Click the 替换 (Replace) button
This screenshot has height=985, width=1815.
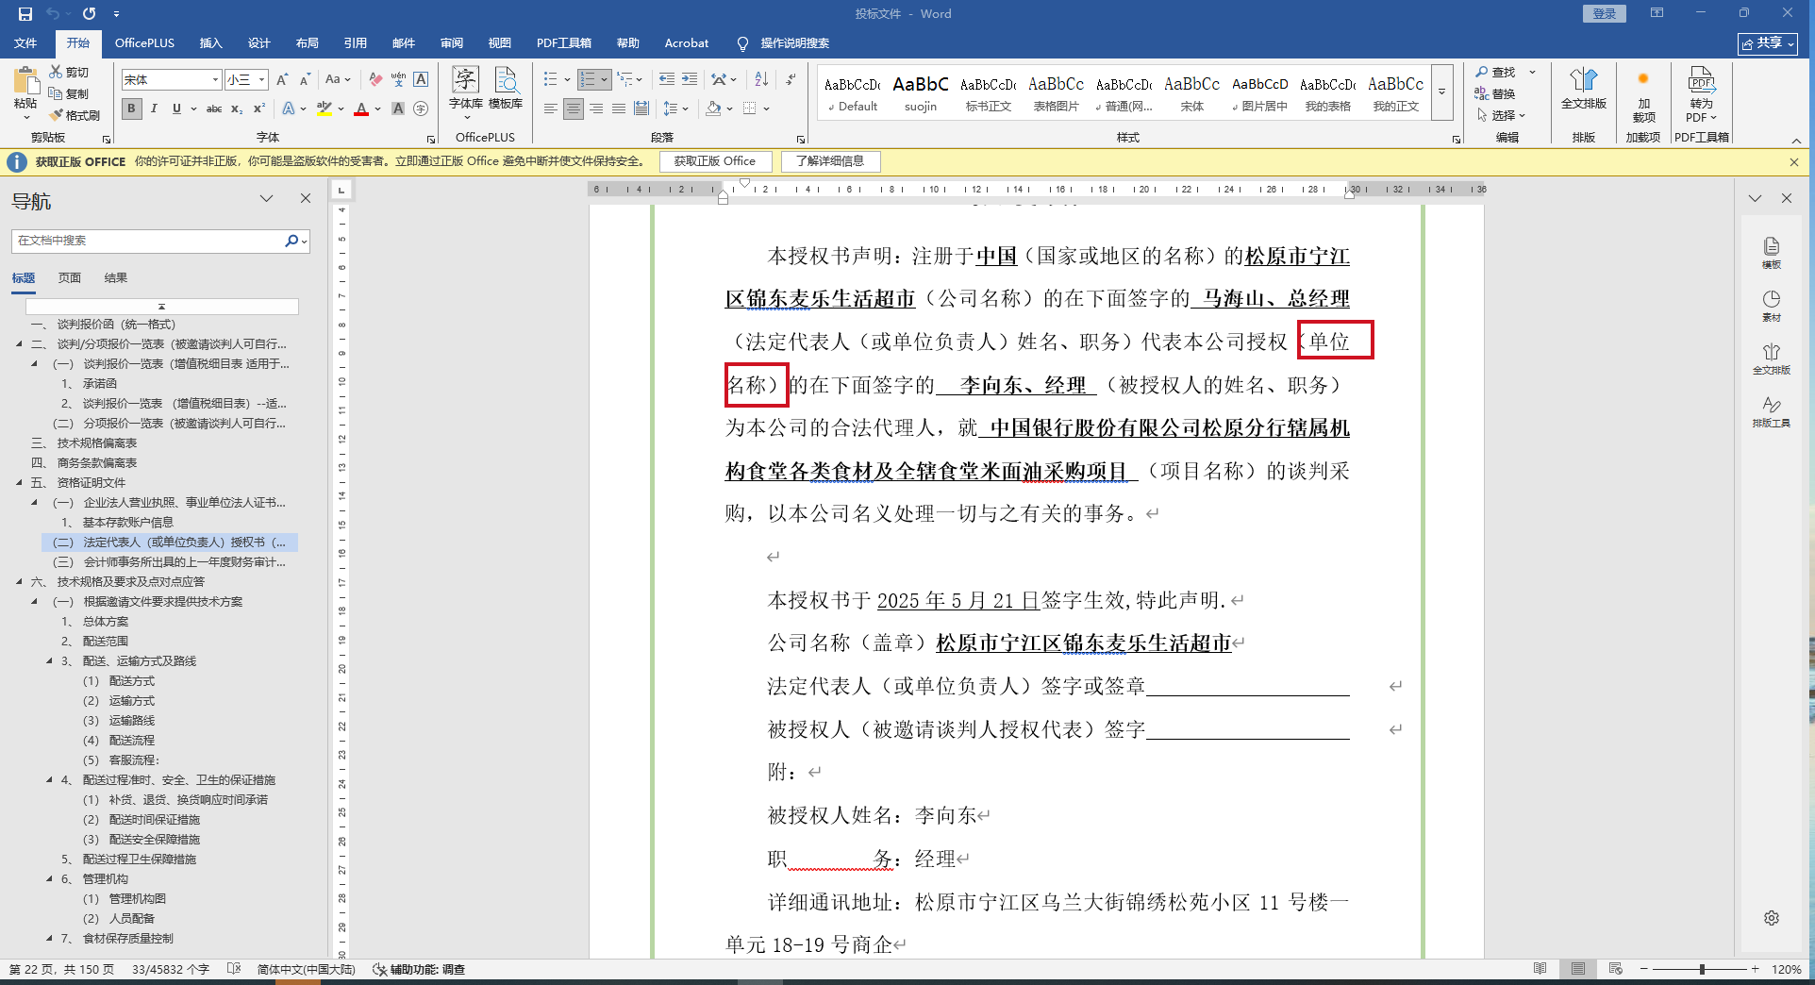(x=1495, y=93)
